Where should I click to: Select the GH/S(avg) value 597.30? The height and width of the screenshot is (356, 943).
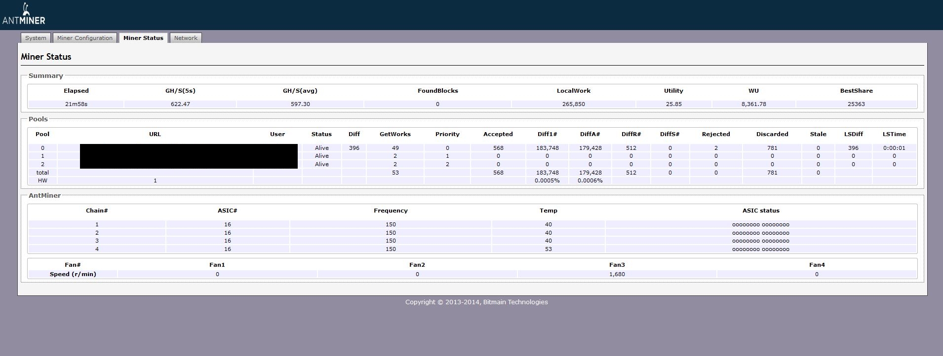point(300,104)
